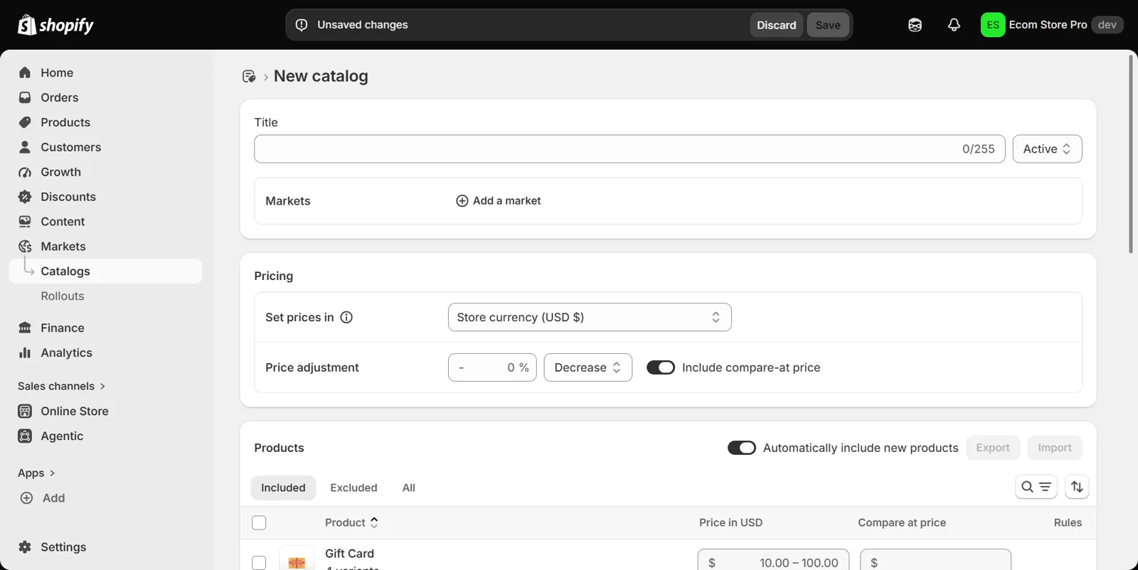The image size is (1138, 570).
Task: Click the Shopify logo
Action: click(55, 25)
